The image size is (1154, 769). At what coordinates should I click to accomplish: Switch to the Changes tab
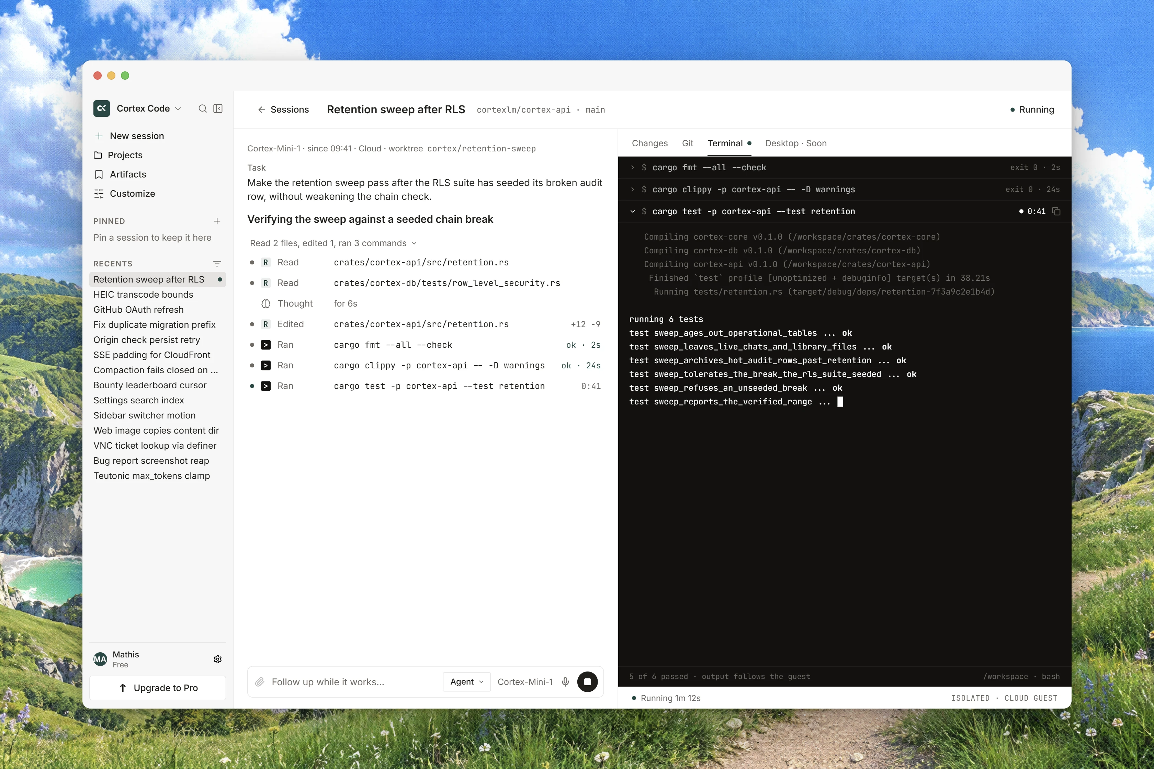[x=649, y=143]
